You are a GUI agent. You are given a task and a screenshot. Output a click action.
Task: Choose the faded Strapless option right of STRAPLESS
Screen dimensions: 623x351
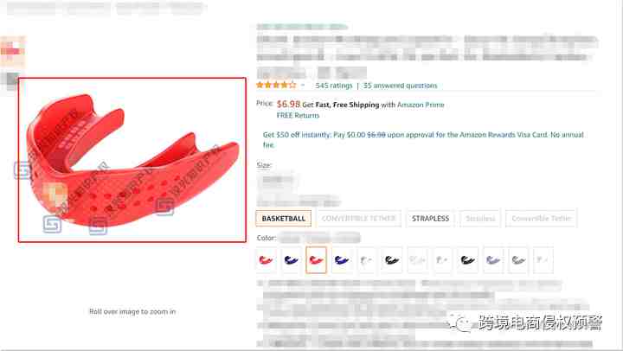coord(480,219)
